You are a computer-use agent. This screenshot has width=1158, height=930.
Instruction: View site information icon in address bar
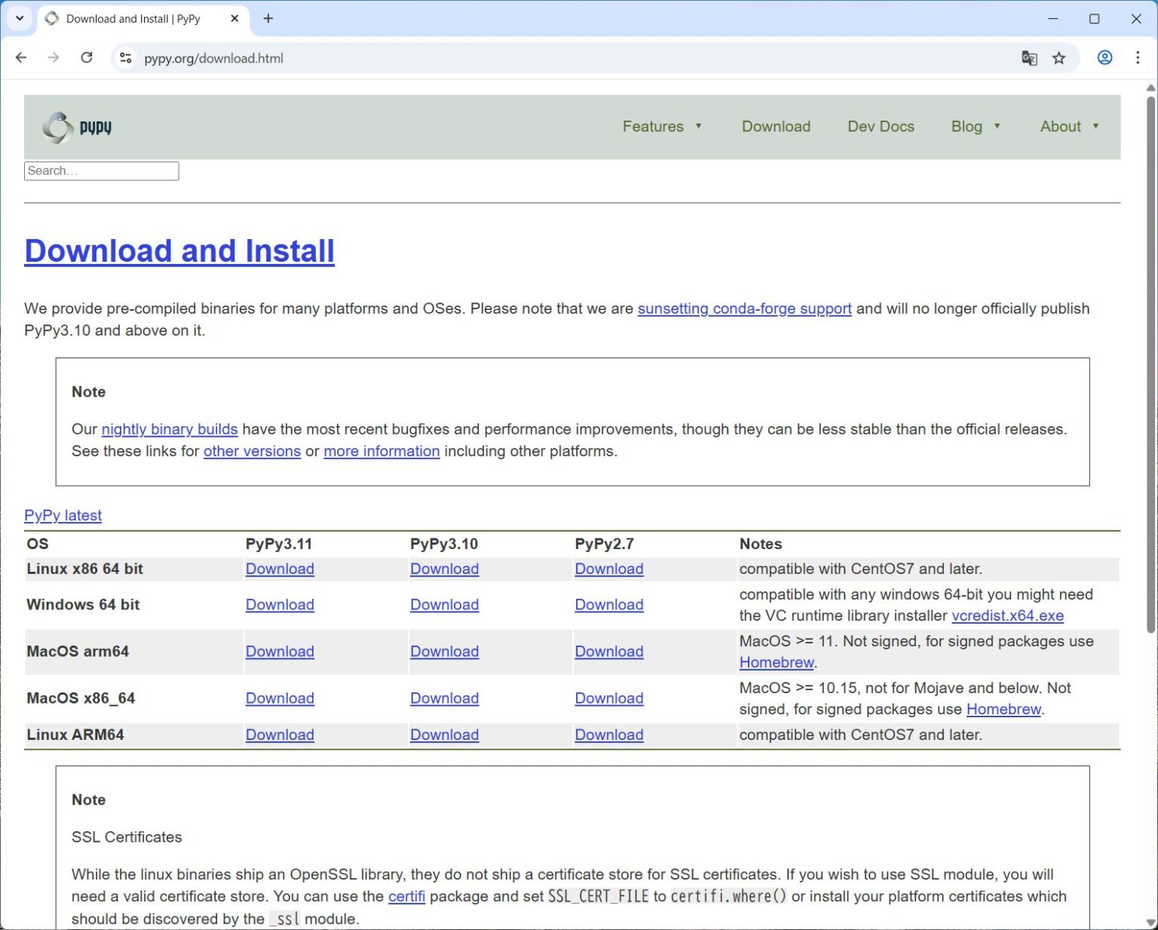[126, 58]
